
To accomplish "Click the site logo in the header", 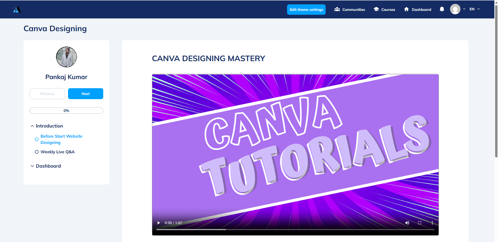I will pos(17,9).
